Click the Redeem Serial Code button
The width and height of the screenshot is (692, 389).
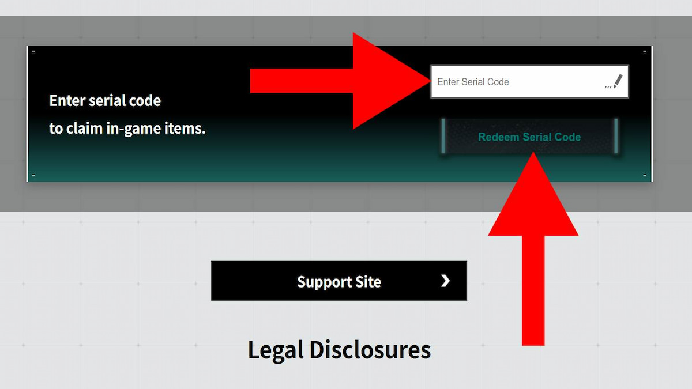tap(529, 137)
